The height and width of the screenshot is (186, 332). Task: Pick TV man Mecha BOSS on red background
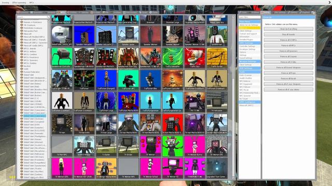173,124
